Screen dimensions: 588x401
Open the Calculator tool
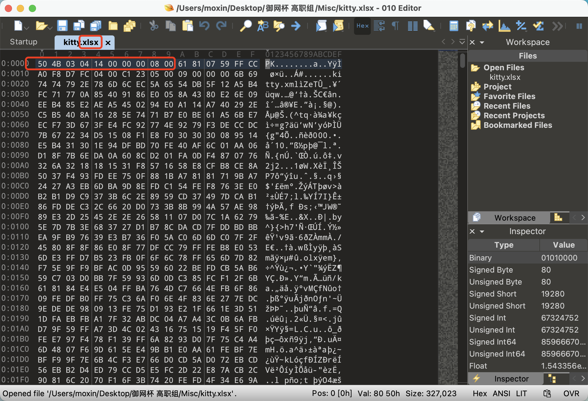[x=454, y=26]
